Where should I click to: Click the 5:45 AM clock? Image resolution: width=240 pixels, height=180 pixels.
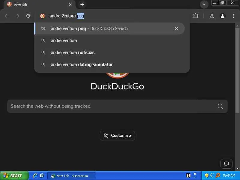229,175
